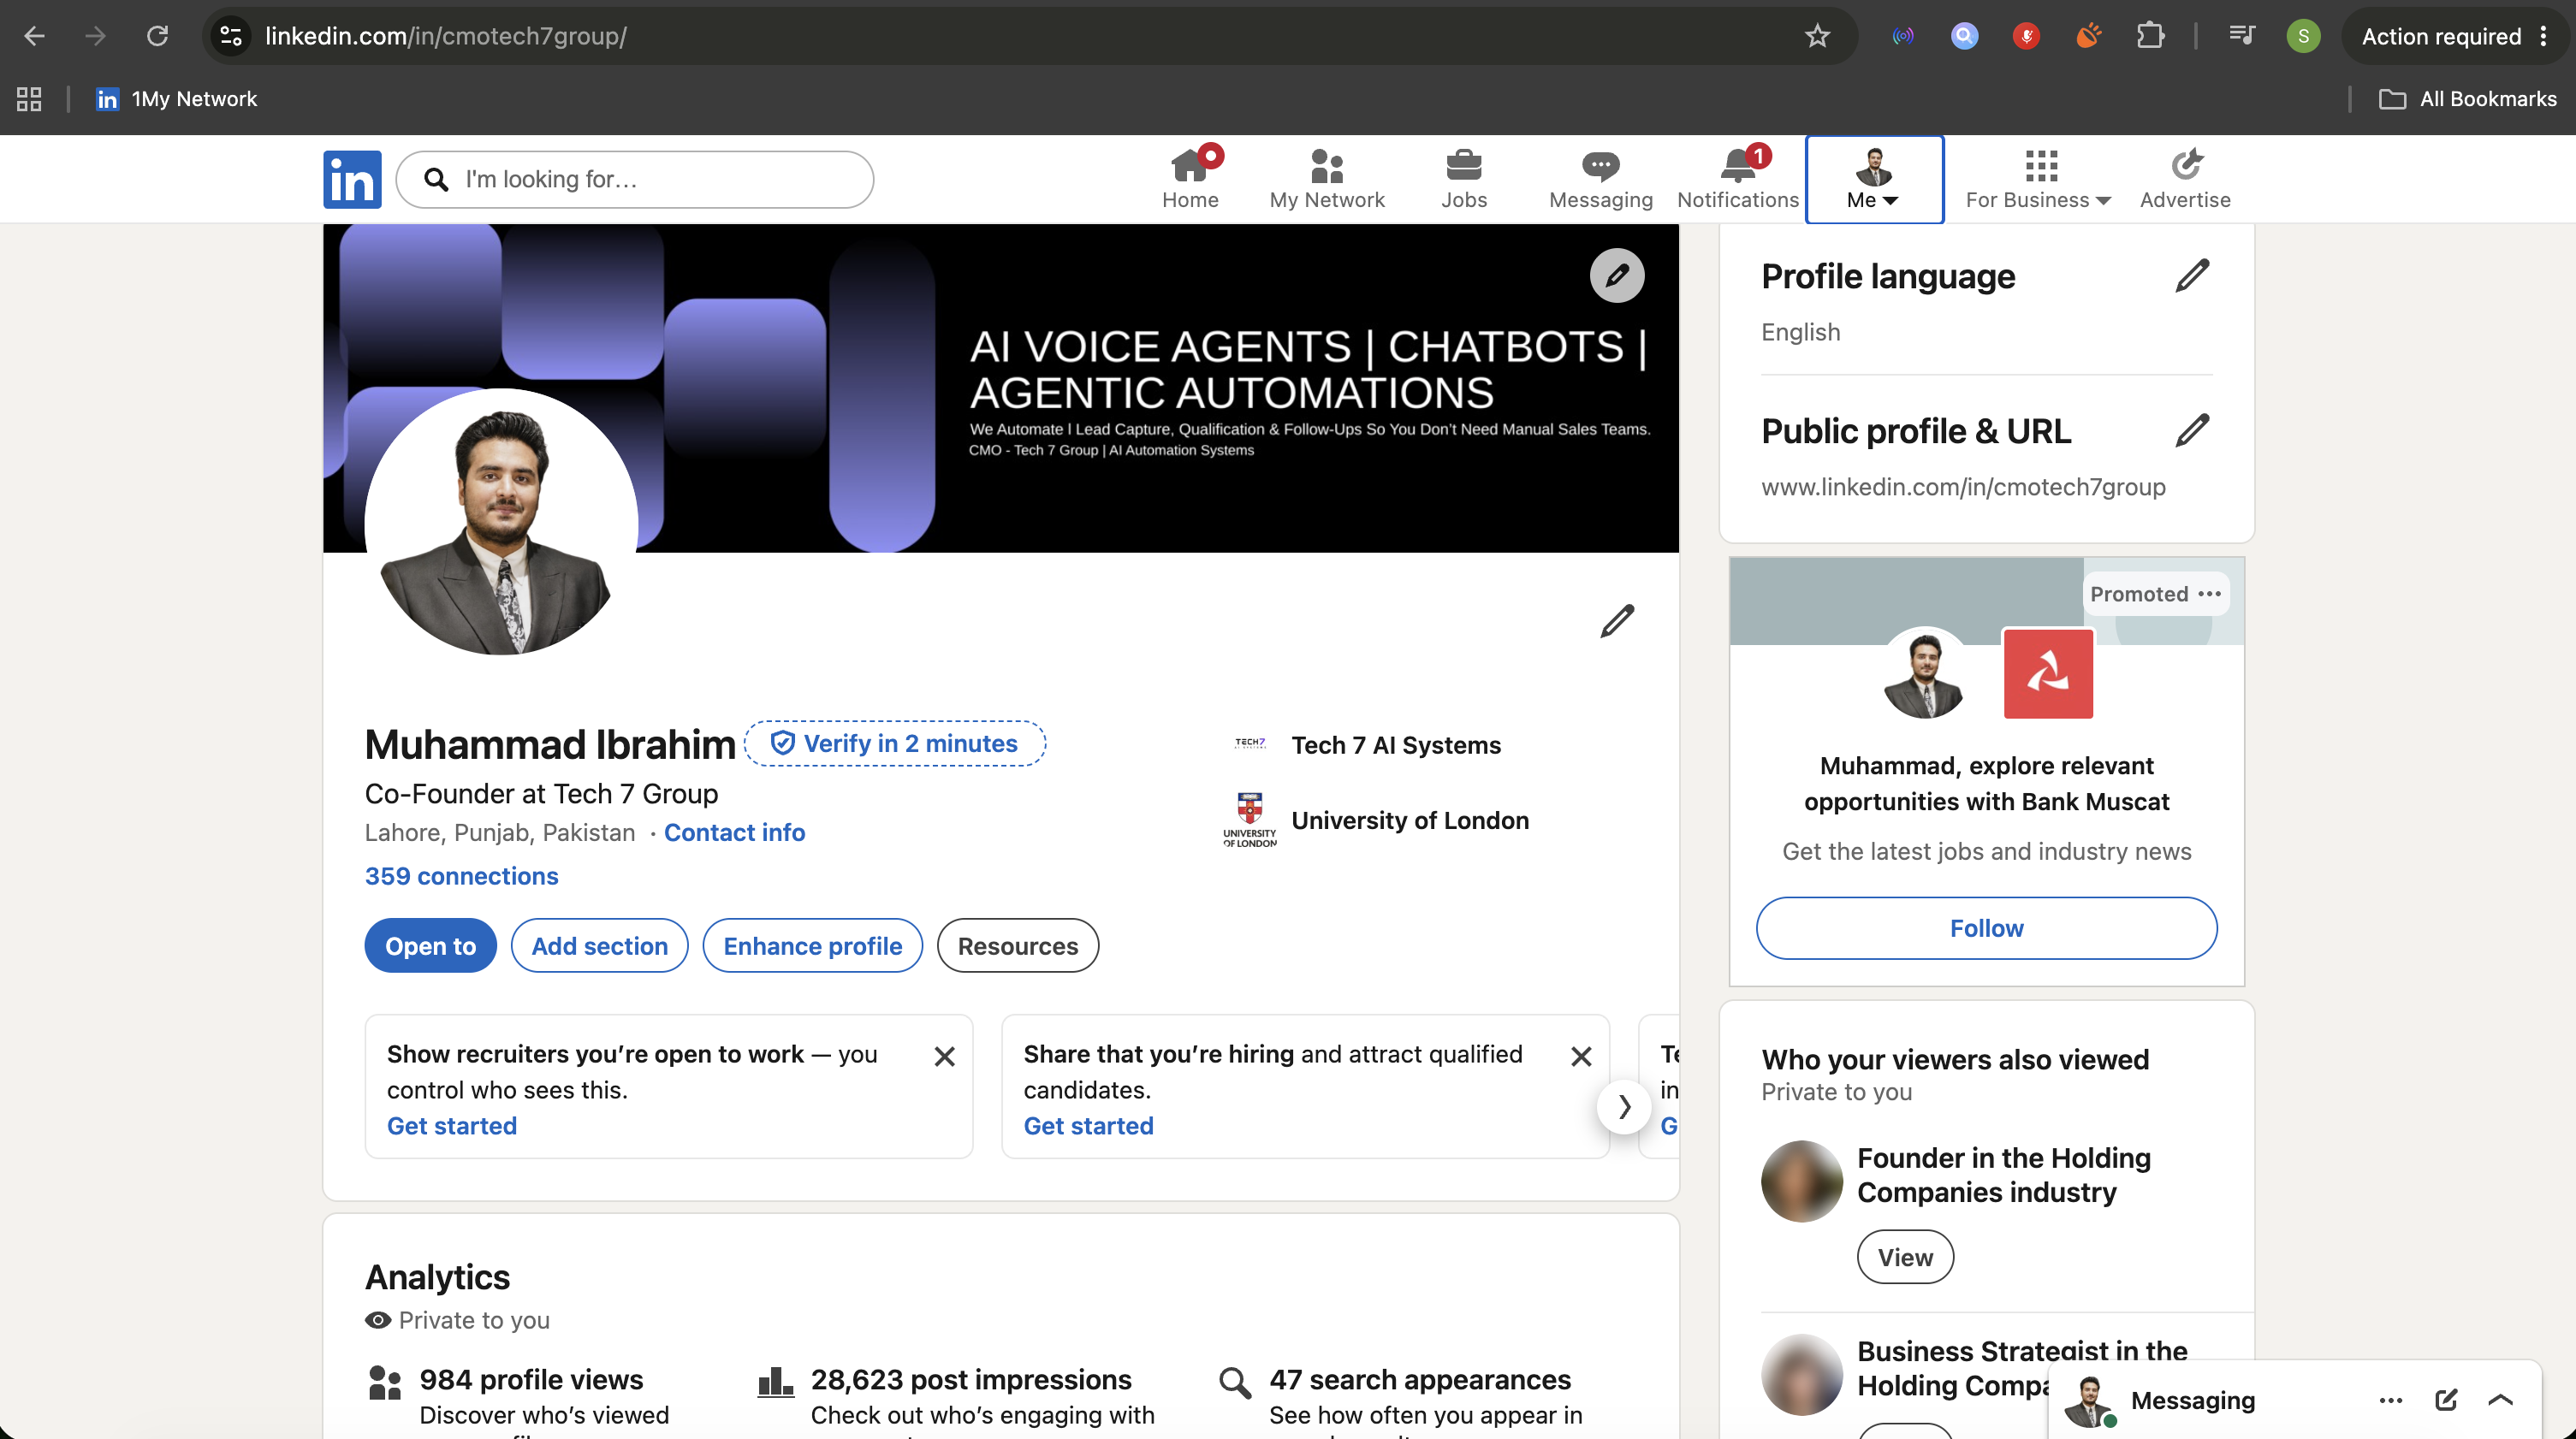Viewport: 2576px width, 1439px height.
Task: Click Verify in 2 minutes badge
Action: [895, 743]
